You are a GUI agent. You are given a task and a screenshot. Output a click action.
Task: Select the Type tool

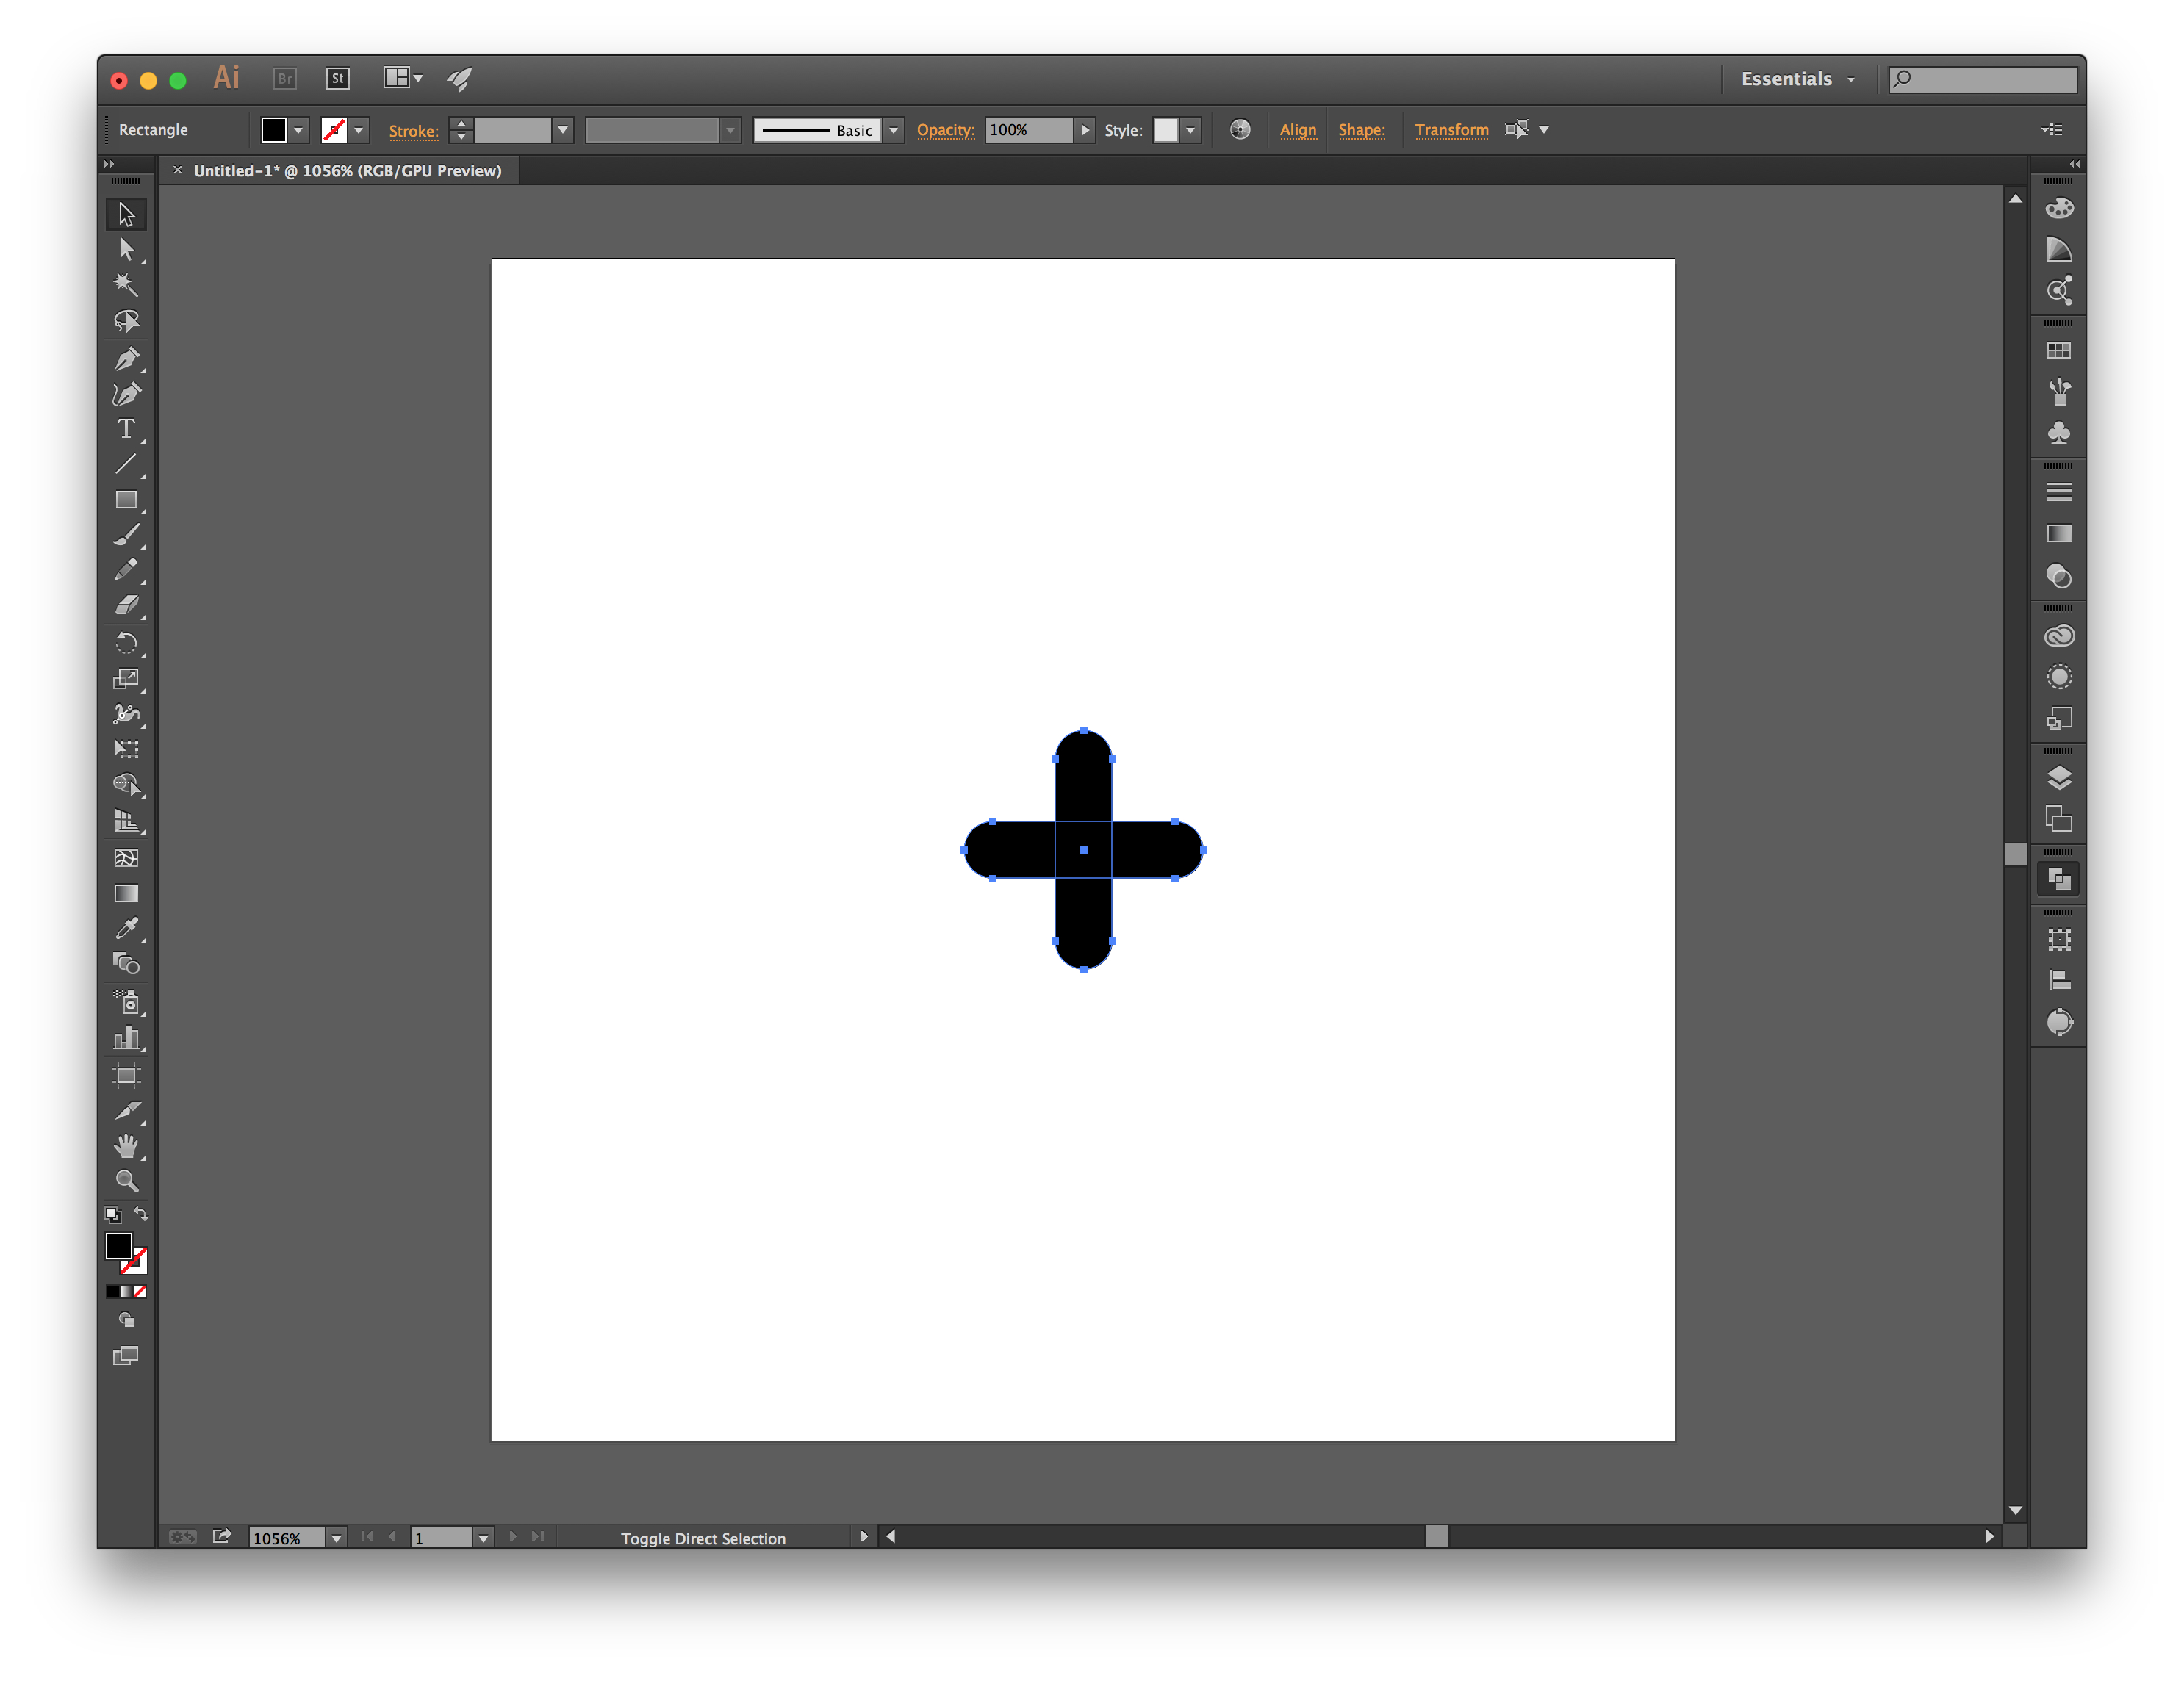126,429
